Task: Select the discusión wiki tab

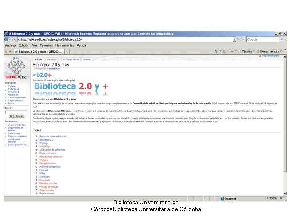Action: (x=51, y=59)
